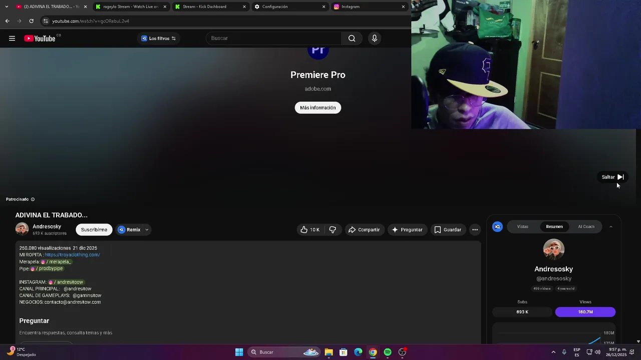Switch to the Instagram tab

pyautogui.click(x=369, y=6)
